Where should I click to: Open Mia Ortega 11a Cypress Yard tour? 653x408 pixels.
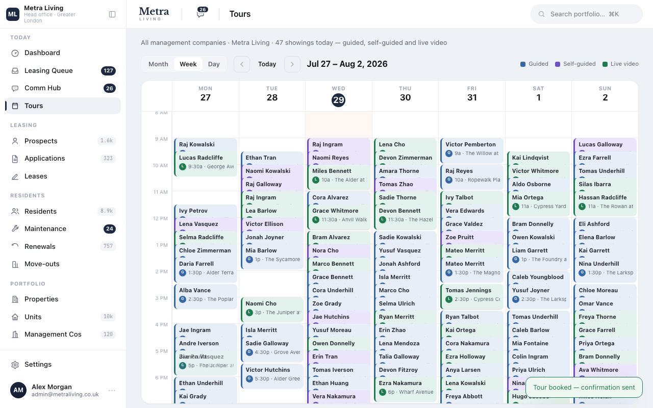(539, 203)
